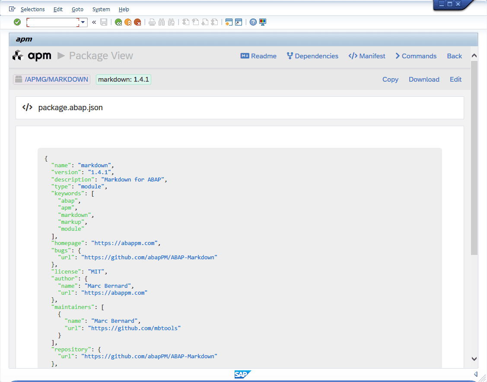Click the "1.4.1" version value in JSON
The height and width of the screenshot is (382, 487).
click(x=99, y=172)
